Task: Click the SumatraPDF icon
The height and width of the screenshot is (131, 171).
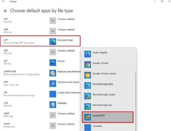Action: 88,117
